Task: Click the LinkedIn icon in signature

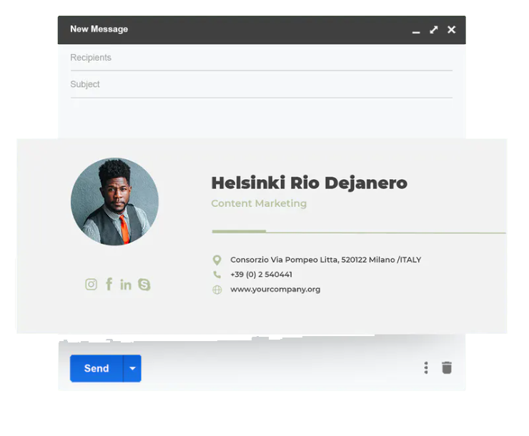Action: [126, 285]
